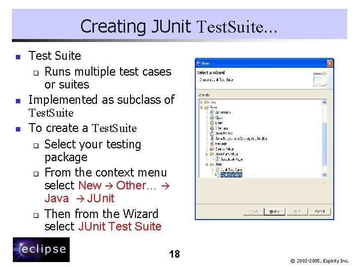Click the JUnit folder icon
The image size is (356, 267).
(x=212, y=164)
